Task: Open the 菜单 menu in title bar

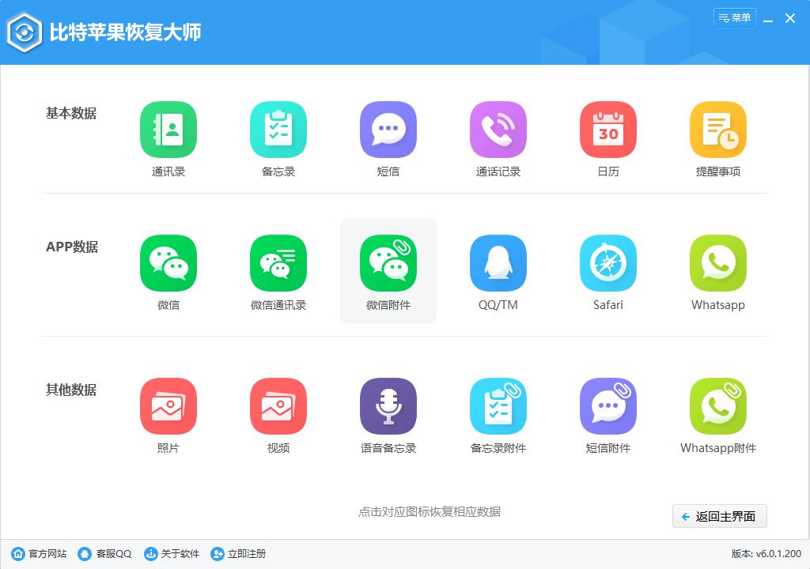Action: 735,17
